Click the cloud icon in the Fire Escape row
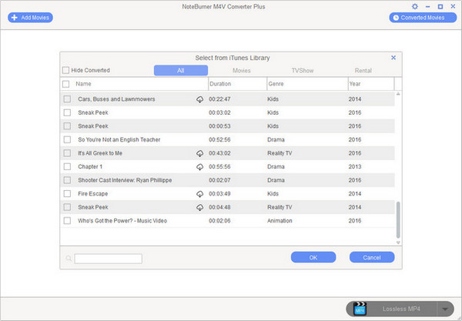Screen dimensions: 462x321 (199, 194)
